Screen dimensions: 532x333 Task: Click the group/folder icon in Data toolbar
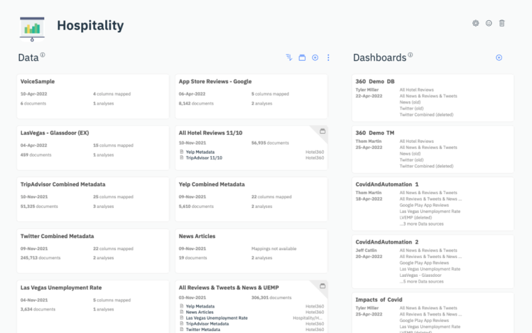[x=302, y=57]
